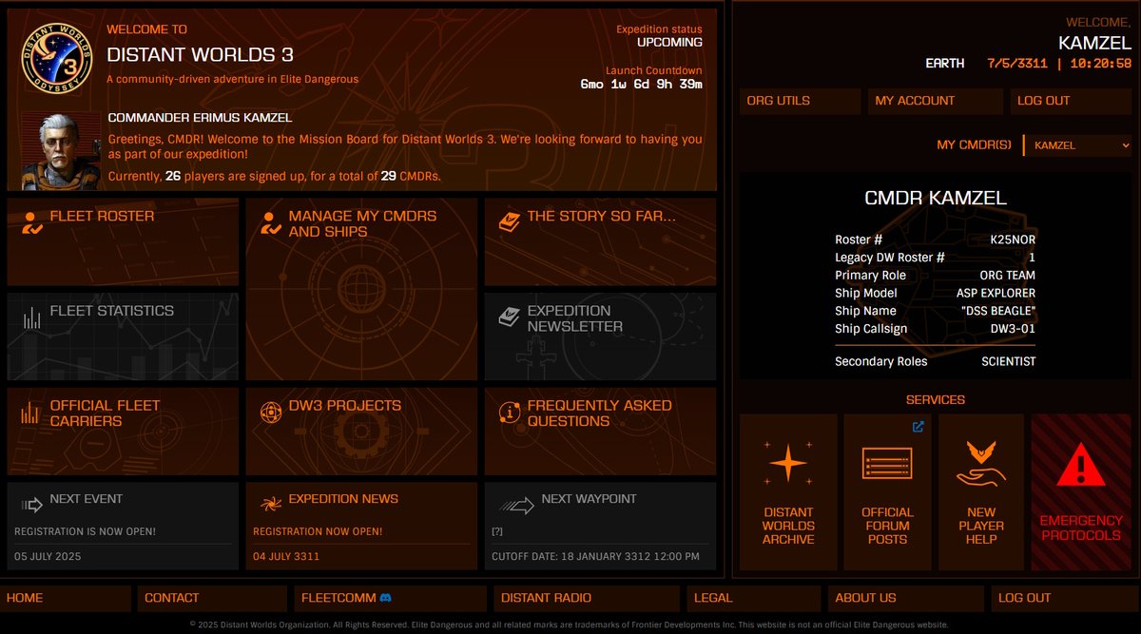Go to MY ACCOUNT
1141x634 pixels.
pos(936,101)
